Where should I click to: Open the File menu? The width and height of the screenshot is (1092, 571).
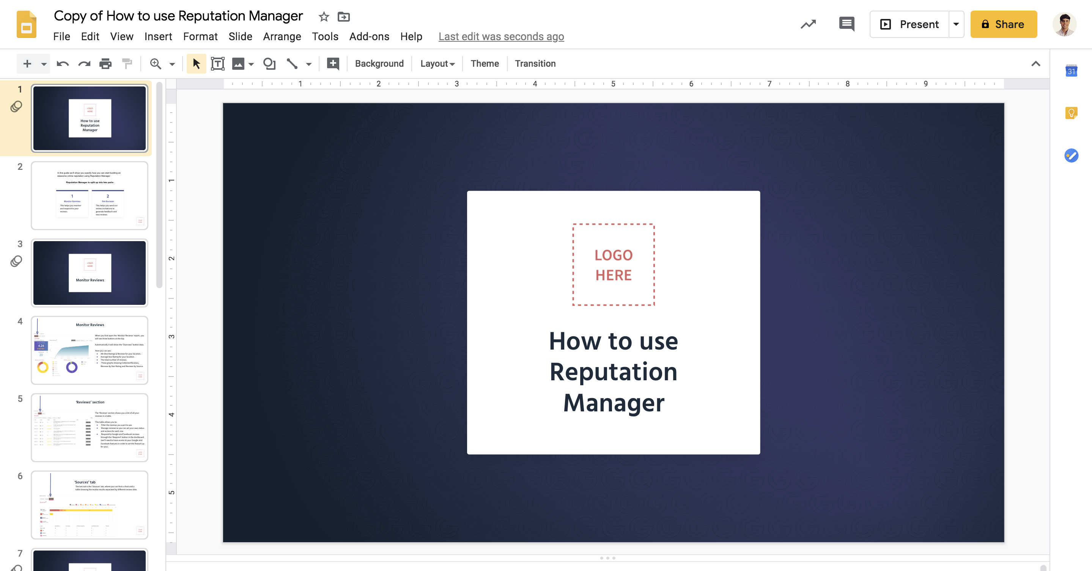tap(62, 37)
